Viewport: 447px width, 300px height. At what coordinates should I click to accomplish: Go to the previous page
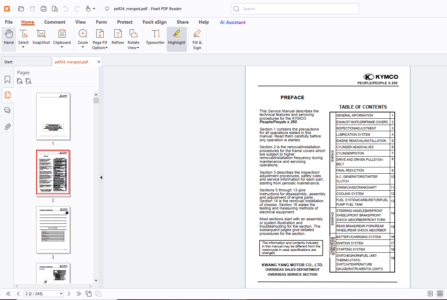coord(18,294)
